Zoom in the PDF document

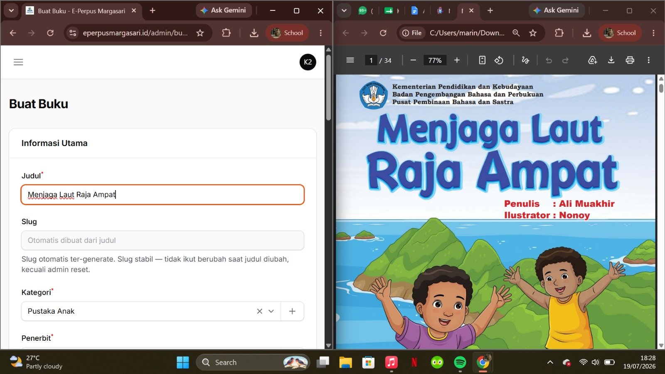[457, 60]
